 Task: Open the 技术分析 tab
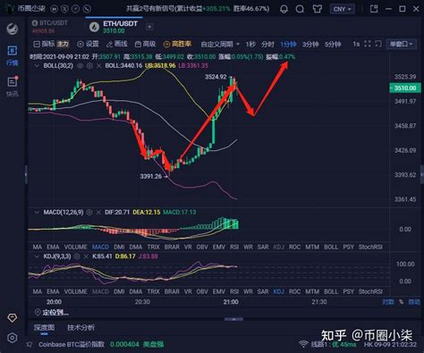click(81, 327)
